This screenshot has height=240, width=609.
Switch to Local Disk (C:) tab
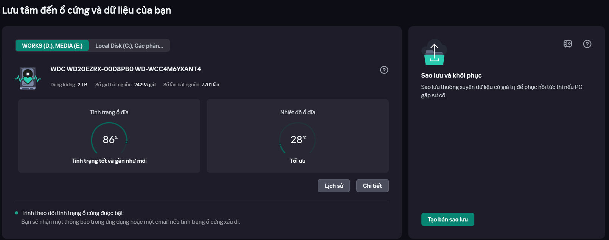(x=129, y=45)
